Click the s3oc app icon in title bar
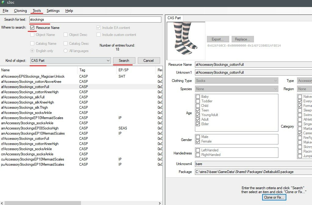Image resolution: width=312 pixels, height=205 pixels. tap(3, 2)
